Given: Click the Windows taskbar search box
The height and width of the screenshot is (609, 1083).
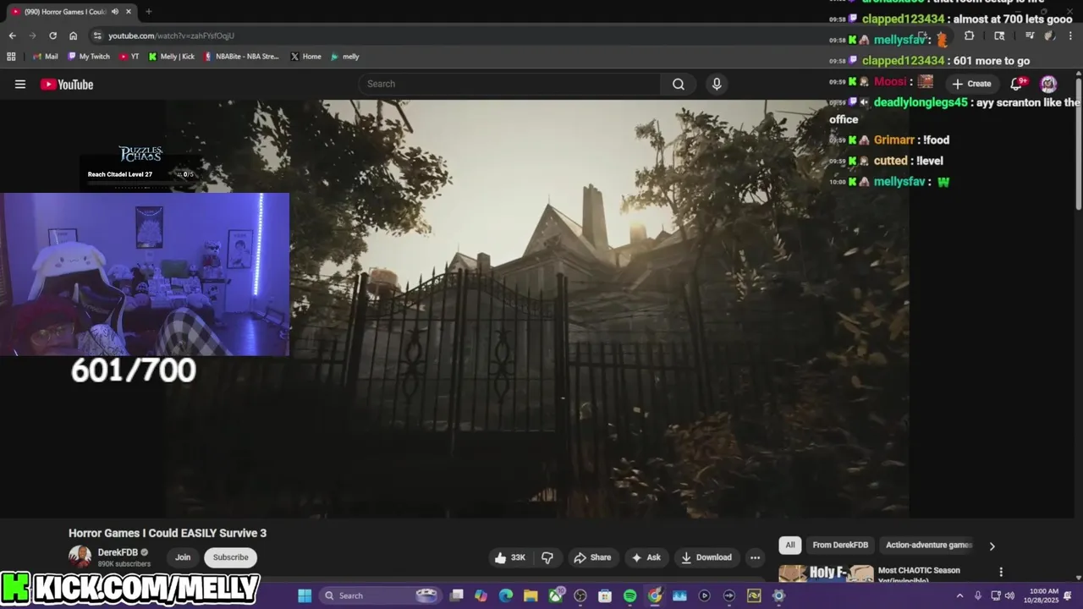Looking at the screenshot, I should 381,595.
